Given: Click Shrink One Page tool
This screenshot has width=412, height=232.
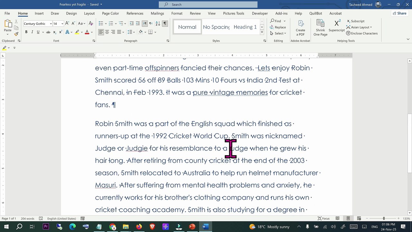Looking at the screenshot, I should point(320,28).
